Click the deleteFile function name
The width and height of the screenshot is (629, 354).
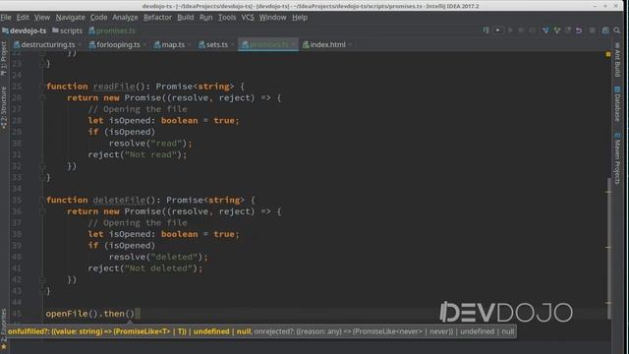[x=119, y=200]
